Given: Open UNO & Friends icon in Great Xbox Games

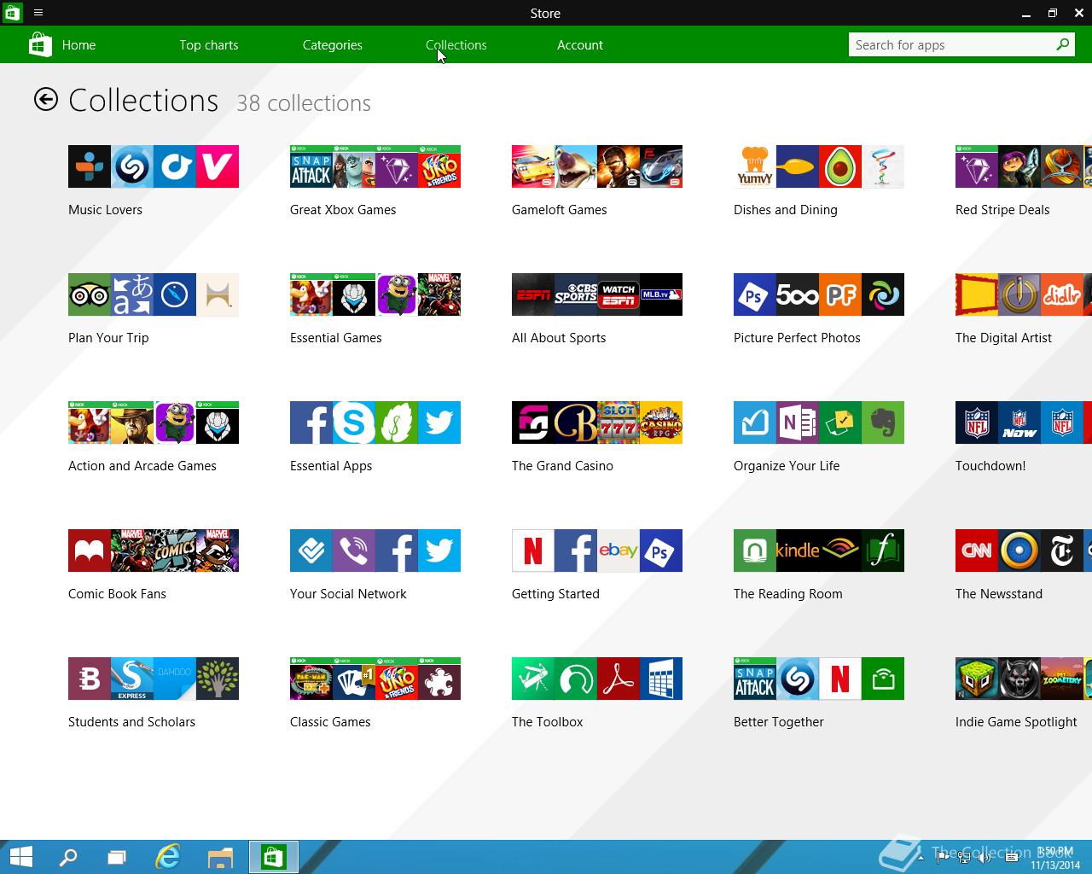Looking at the screenshot, I should (x=439, y=166).
